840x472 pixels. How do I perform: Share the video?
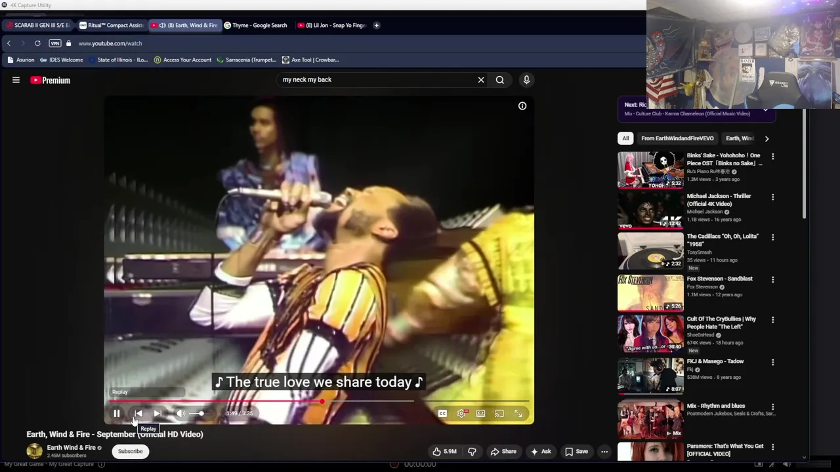pos(504,451)
